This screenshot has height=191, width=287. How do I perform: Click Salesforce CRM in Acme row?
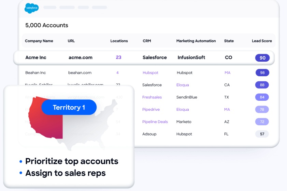[155, 58]
